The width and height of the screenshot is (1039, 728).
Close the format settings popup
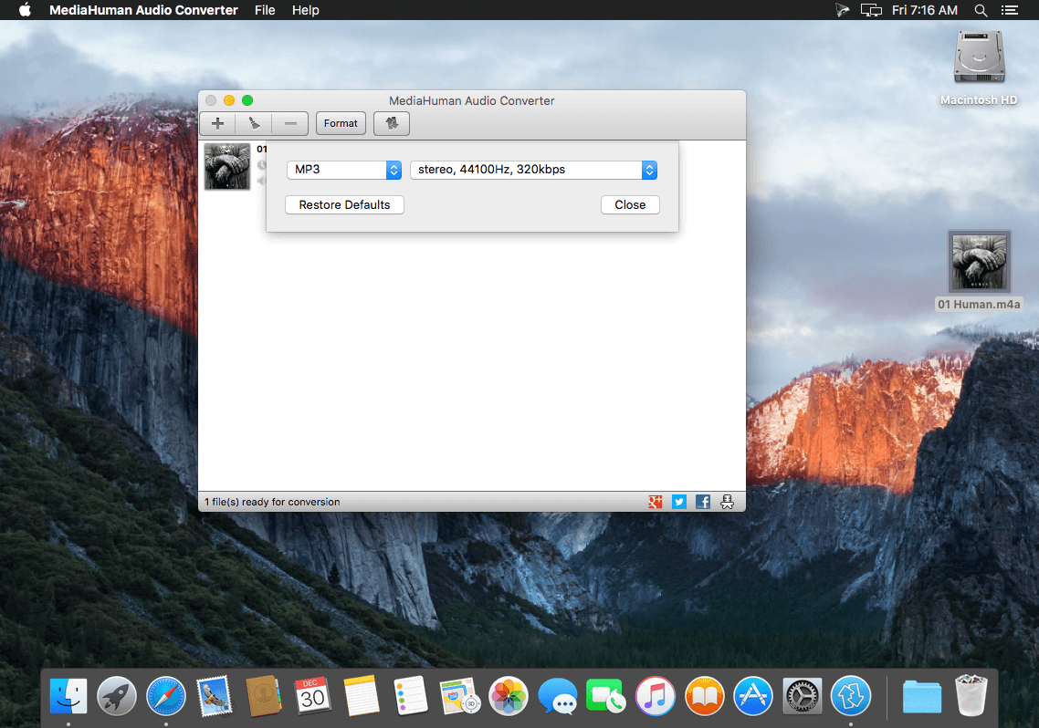coord(630,205)
